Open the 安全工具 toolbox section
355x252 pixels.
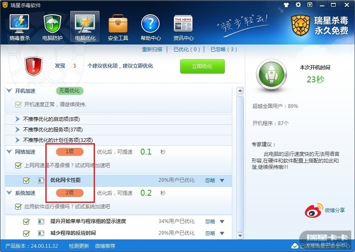click(x=118, y=27)
